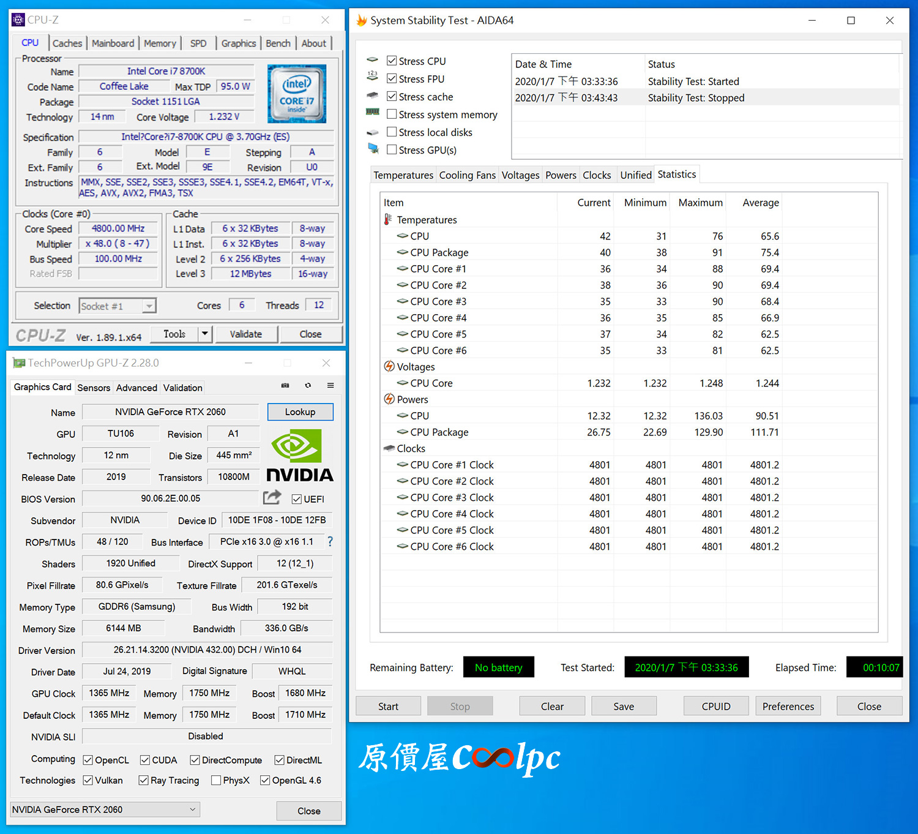The height and width of the screenshot is (834, 918).
Task: Click the GPU-Z refresh icon
Action: point(308,386)
